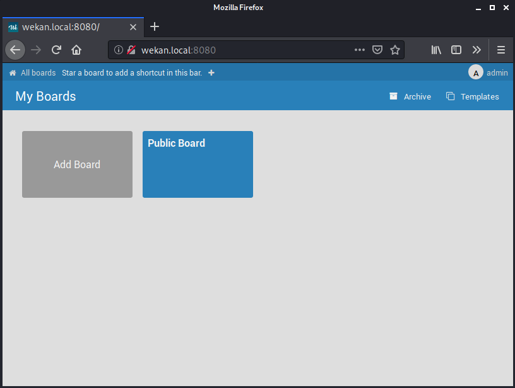Navigate back with the back arrow

[15, 50]
